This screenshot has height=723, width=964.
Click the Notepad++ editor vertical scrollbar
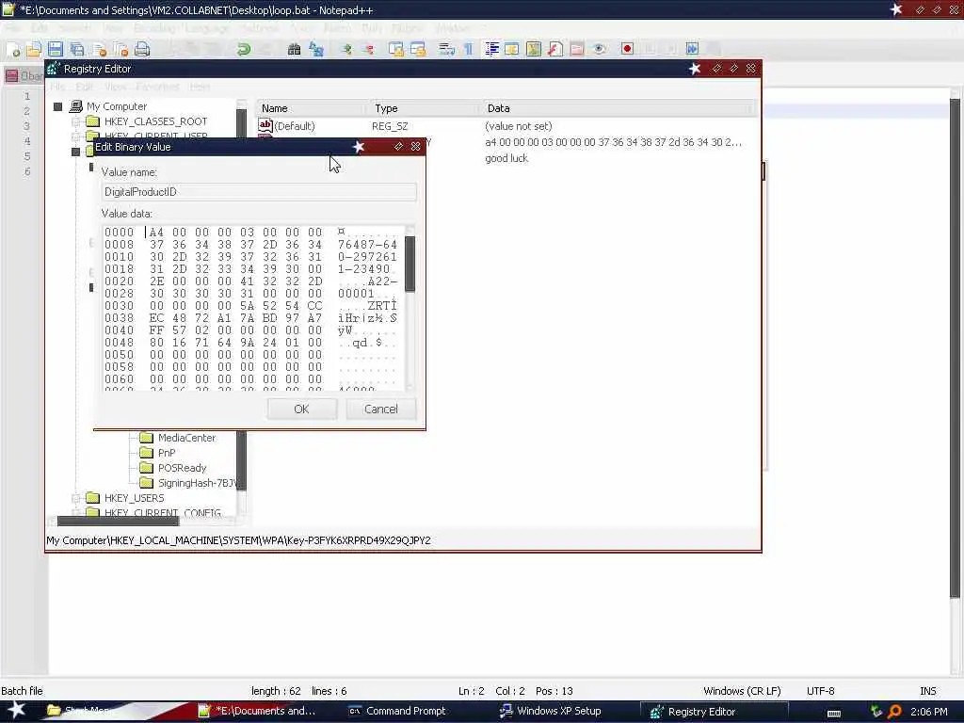click(955, 347)
